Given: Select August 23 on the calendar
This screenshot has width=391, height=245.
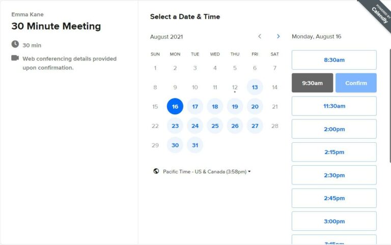Looking at the screenshot, I should point(175,126).
